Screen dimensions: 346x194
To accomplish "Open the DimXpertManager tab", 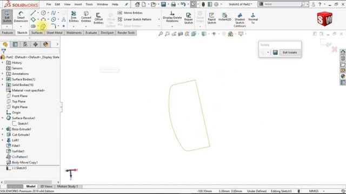I will click(35, 44).
